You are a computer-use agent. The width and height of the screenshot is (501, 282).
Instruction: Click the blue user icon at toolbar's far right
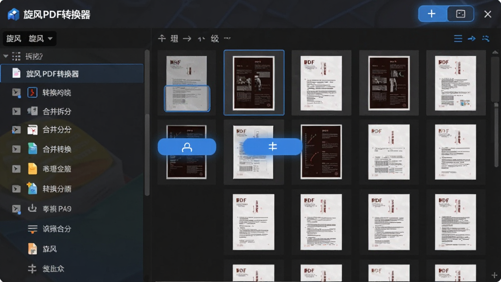tap(486, 39)
